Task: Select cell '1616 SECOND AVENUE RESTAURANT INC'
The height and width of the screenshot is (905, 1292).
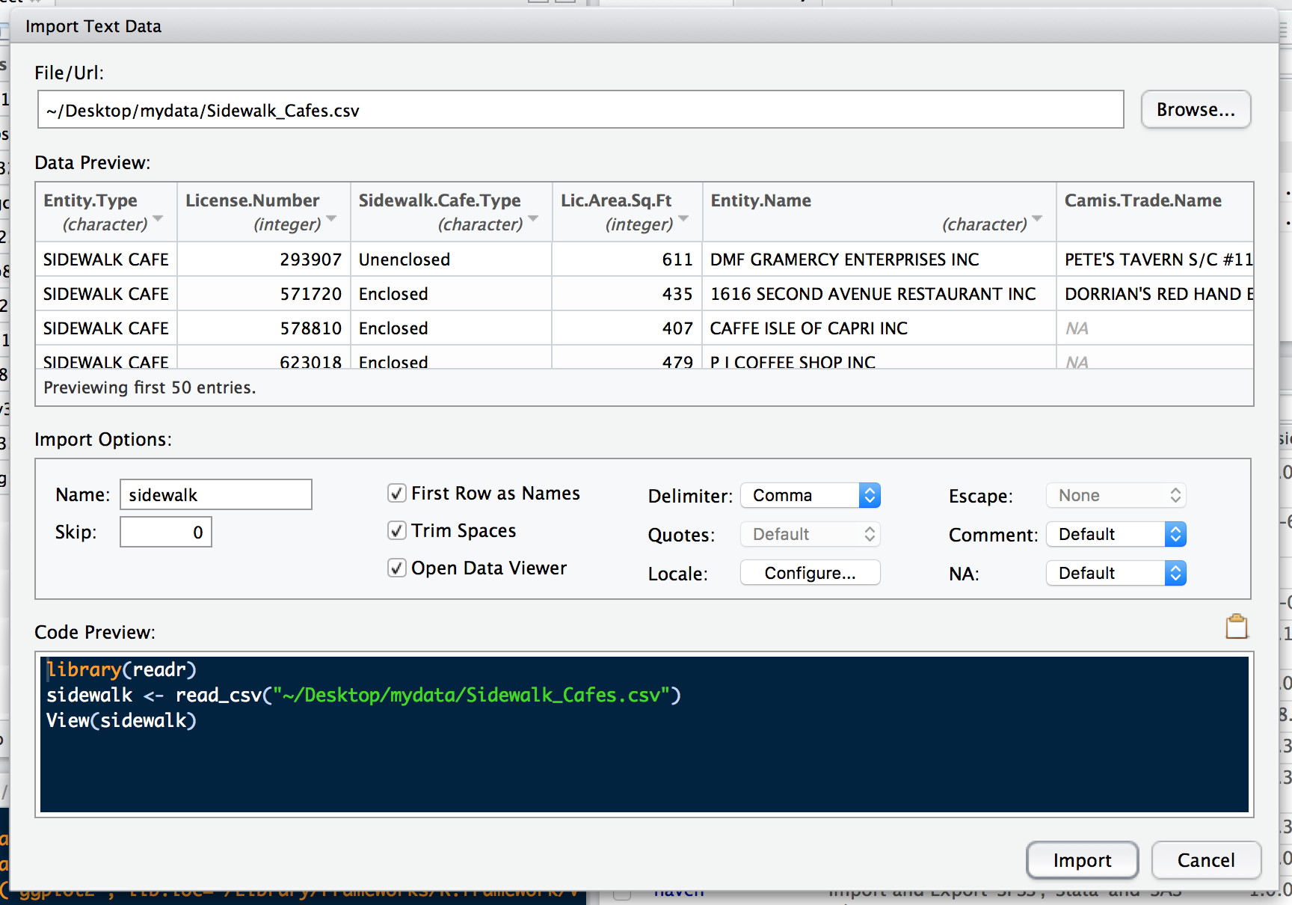Action: click(879, 294)
